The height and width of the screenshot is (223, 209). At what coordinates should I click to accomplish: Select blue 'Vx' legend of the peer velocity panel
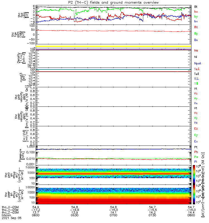(196, 123)
